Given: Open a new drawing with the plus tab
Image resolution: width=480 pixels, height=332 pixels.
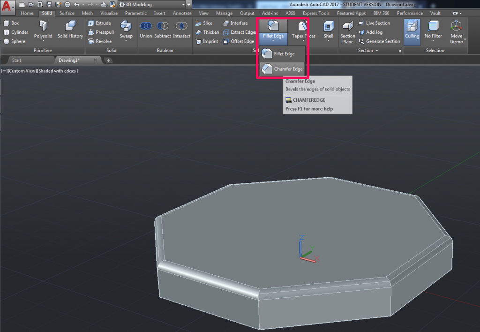Looking at the screenshot, I should [x=109, y=60].
